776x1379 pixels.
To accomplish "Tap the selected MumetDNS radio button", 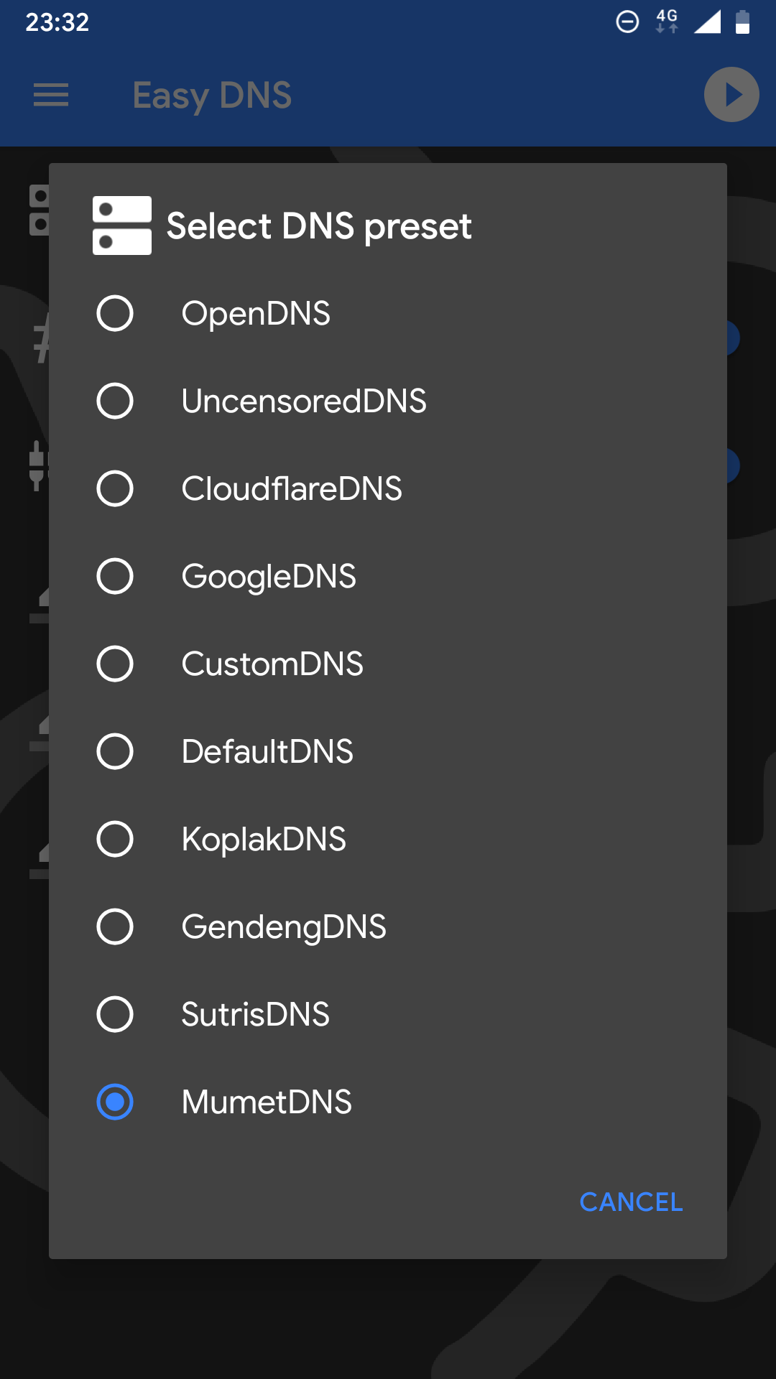I will tap(115, 1102).
